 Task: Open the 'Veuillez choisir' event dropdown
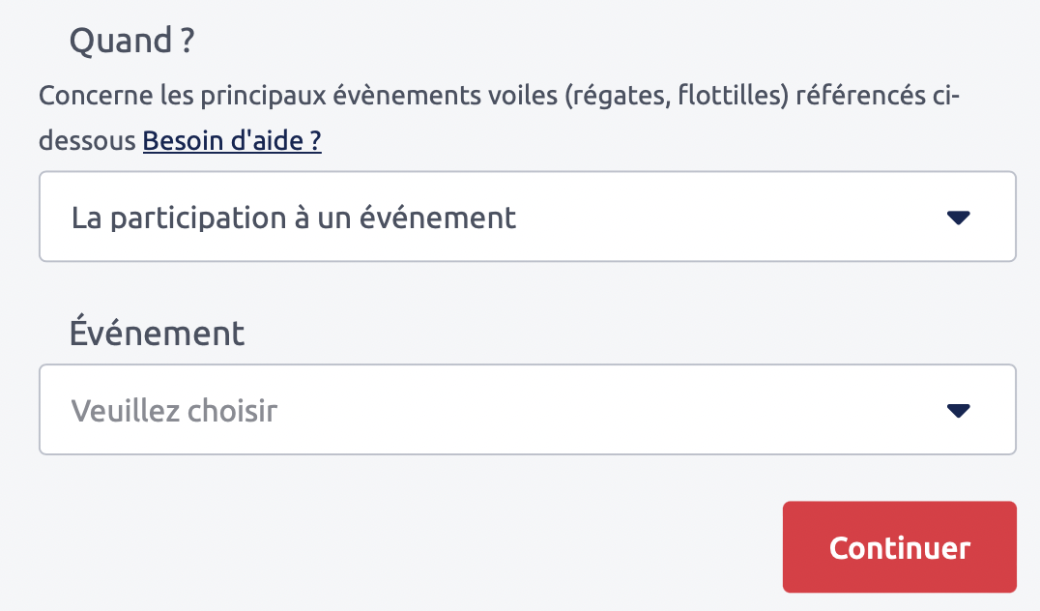point(527,410)
